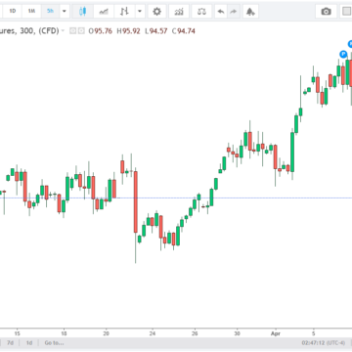Click the blue marker badge above the candles
352x352 pixels.
pos(343,54)
